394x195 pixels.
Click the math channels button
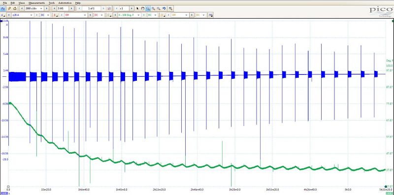pyautogui.click(x=211, y=15)
